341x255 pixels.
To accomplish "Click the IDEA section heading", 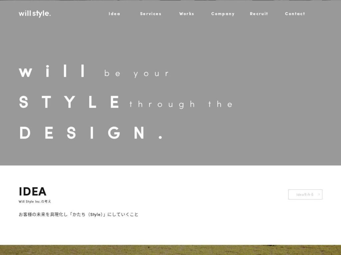I will 33,192.
